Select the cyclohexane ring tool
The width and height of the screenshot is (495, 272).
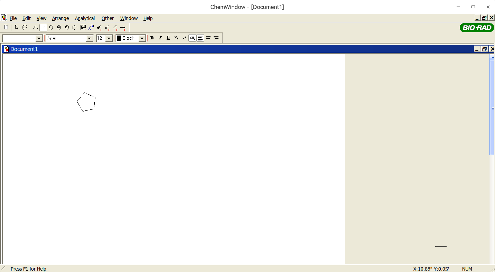51,28
